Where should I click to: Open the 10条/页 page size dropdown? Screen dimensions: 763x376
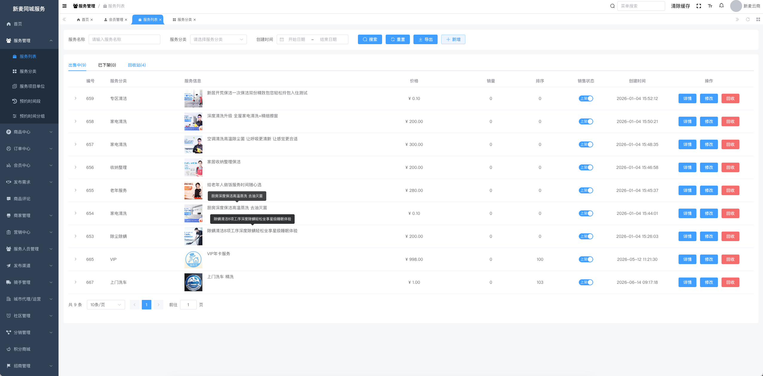pyautogui.click(x=106, y=305)
